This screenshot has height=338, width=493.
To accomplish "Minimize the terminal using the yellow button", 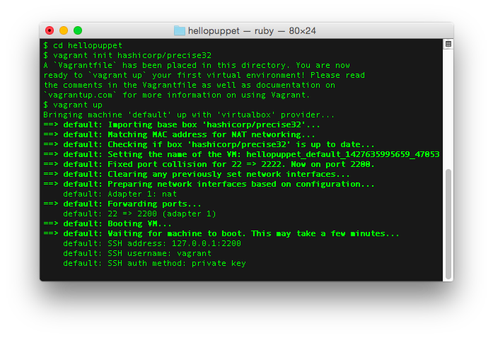I will pyautogui.click(x=64, y=30).
